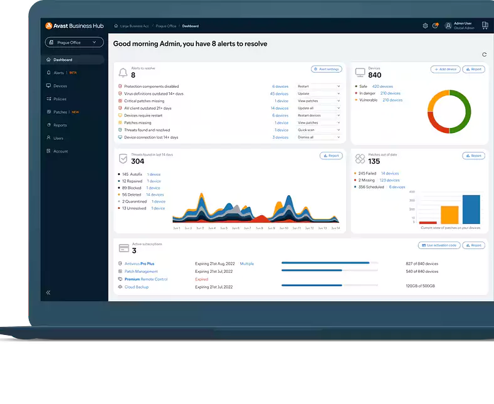Go to Patches section in sidebar
The width and height of the screenshot is (494, 404).
(x=61, y=112)
